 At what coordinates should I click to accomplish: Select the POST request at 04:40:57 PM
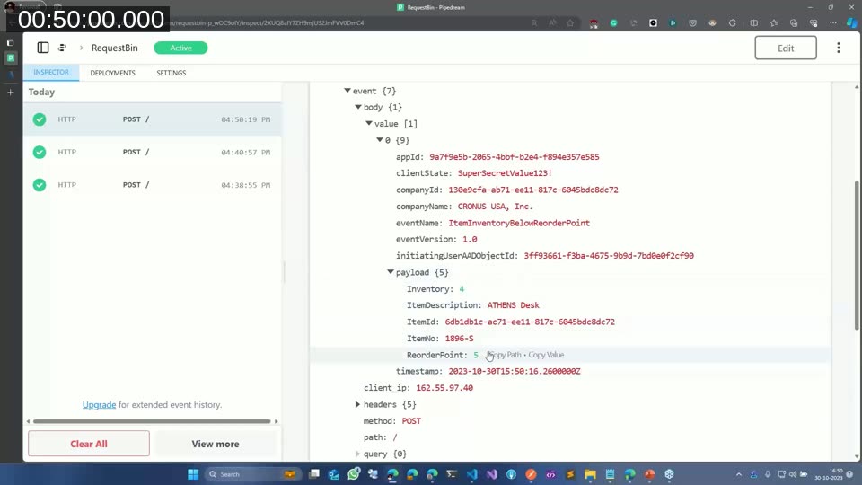click(x=153, y=153)
